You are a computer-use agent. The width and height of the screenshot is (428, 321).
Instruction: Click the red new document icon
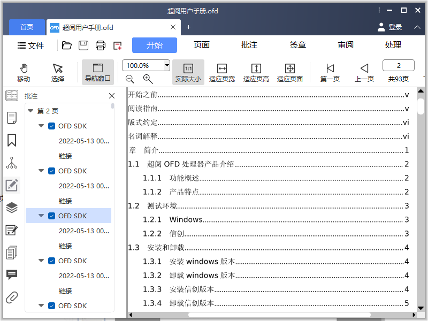pos(117,45)
